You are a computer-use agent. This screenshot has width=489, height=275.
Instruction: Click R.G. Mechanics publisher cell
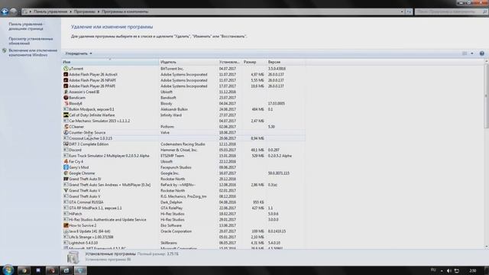(x=183, y=196)
